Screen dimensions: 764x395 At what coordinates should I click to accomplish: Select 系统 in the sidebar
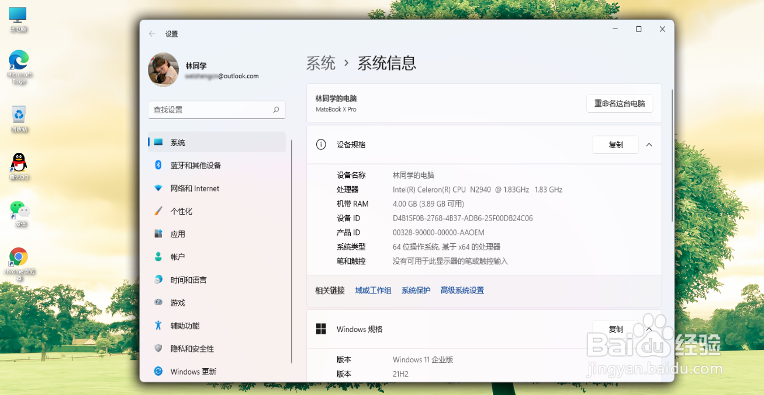217,142
